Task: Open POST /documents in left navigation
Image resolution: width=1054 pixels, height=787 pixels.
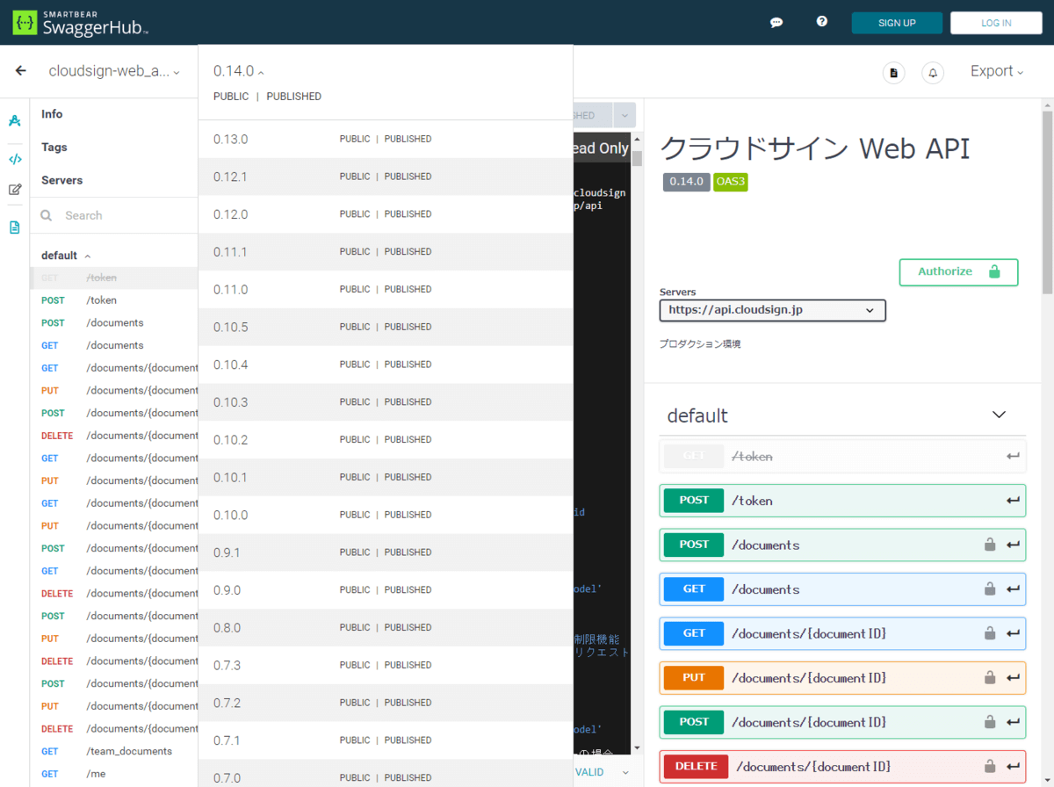Action: [x=114, y=322]
